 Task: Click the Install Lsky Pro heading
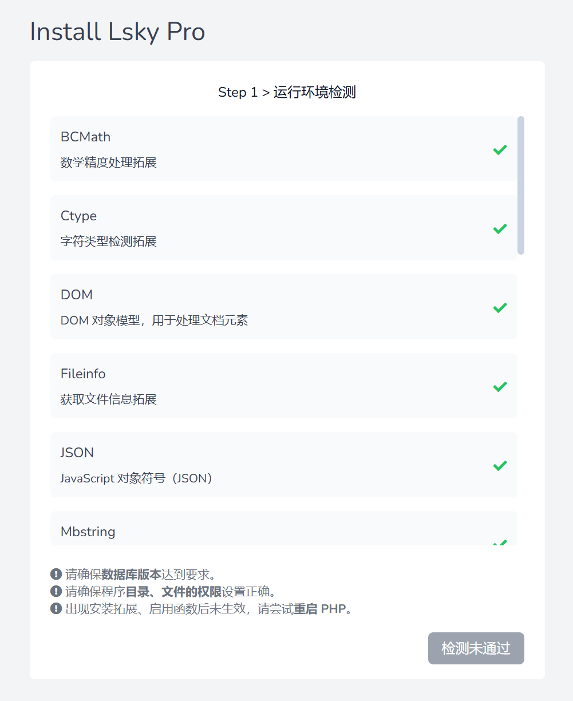click(117, 31)
